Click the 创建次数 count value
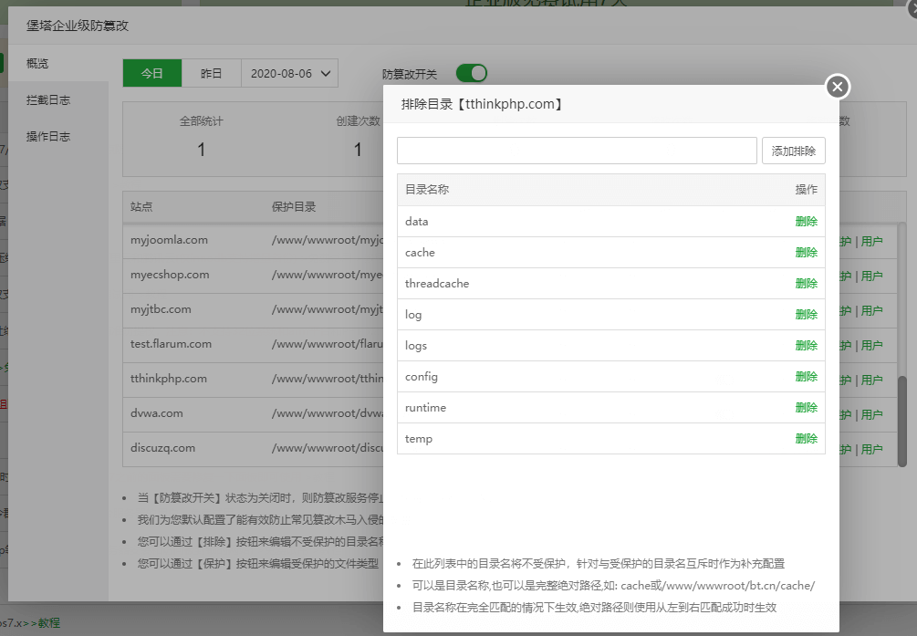This screenshot has height=636, width=917. click(358, 150)
